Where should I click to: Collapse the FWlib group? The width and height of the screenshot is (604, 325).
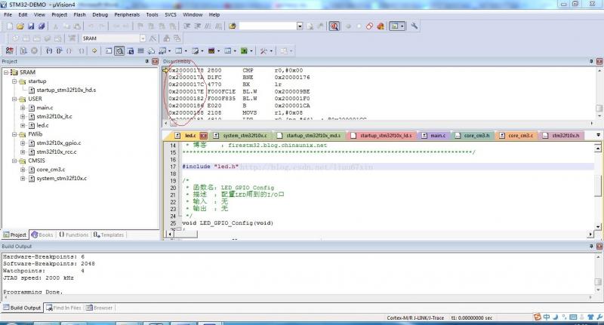[x=14, y=134]
